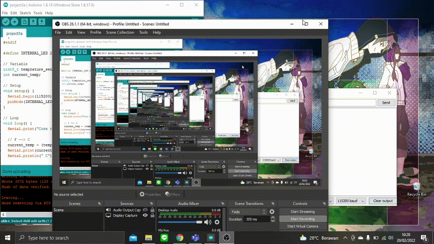Hide Display Capture source via eye
Screen dimensions: 434x244
pyautogui.click(x=145, y=215)
